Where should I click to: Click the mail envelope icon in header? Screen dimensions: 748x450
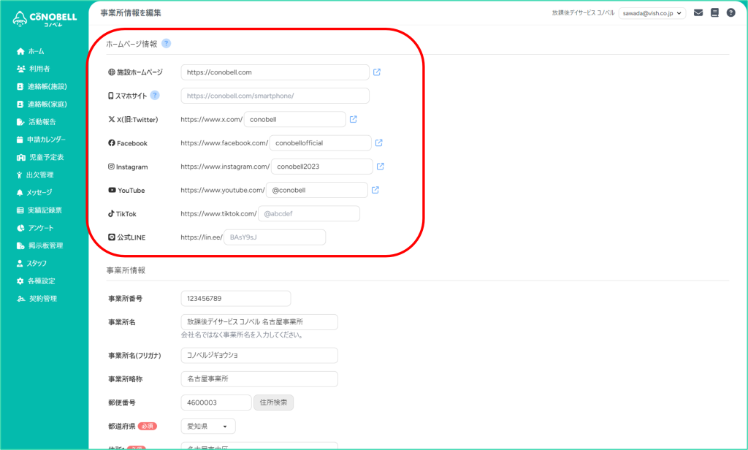pyautogui.click(x=698, y=13)
